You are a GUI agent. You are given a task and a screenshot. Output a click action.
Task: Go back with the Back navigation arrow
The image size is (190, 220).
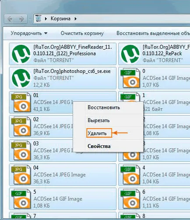10,19
